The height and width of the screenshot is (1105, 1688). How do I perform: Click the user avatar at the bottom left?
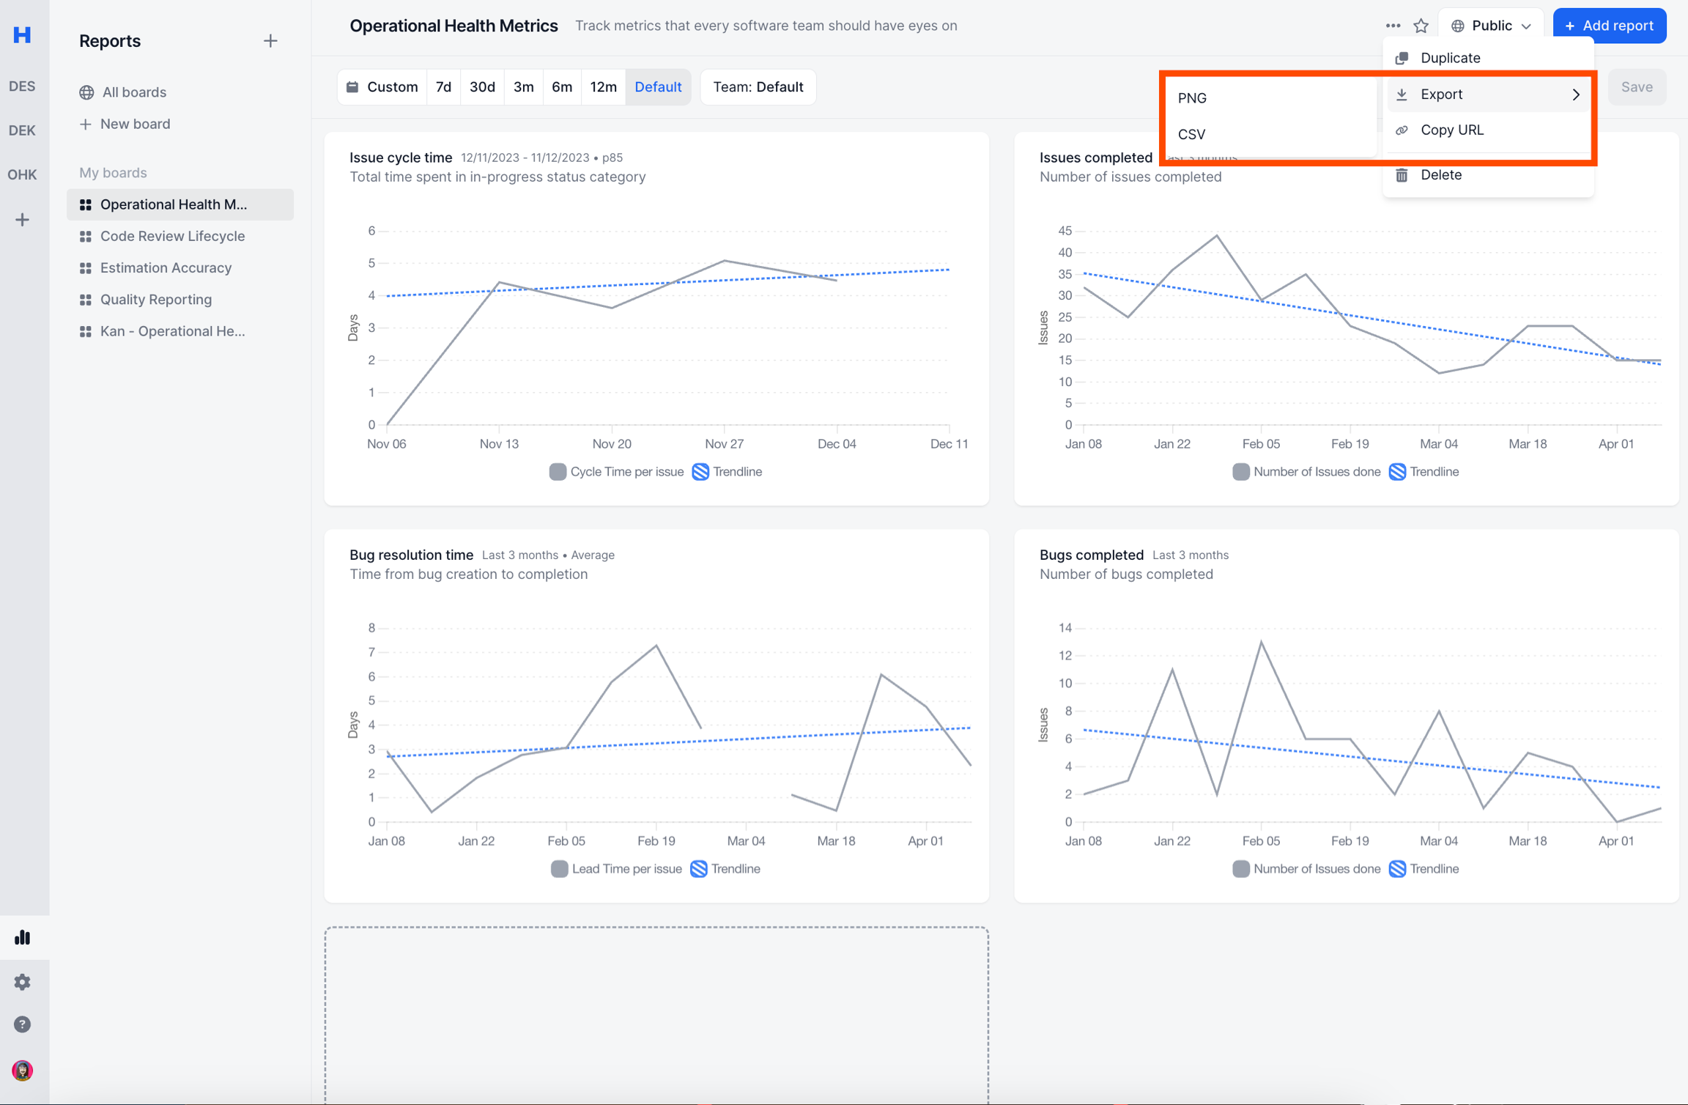[x=22, y=1070]
